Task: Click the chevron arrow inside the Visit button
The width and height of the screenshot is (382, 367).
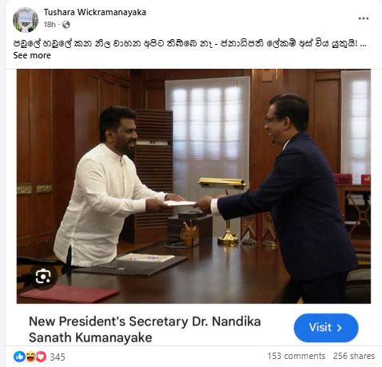Action: pos(340,328)
